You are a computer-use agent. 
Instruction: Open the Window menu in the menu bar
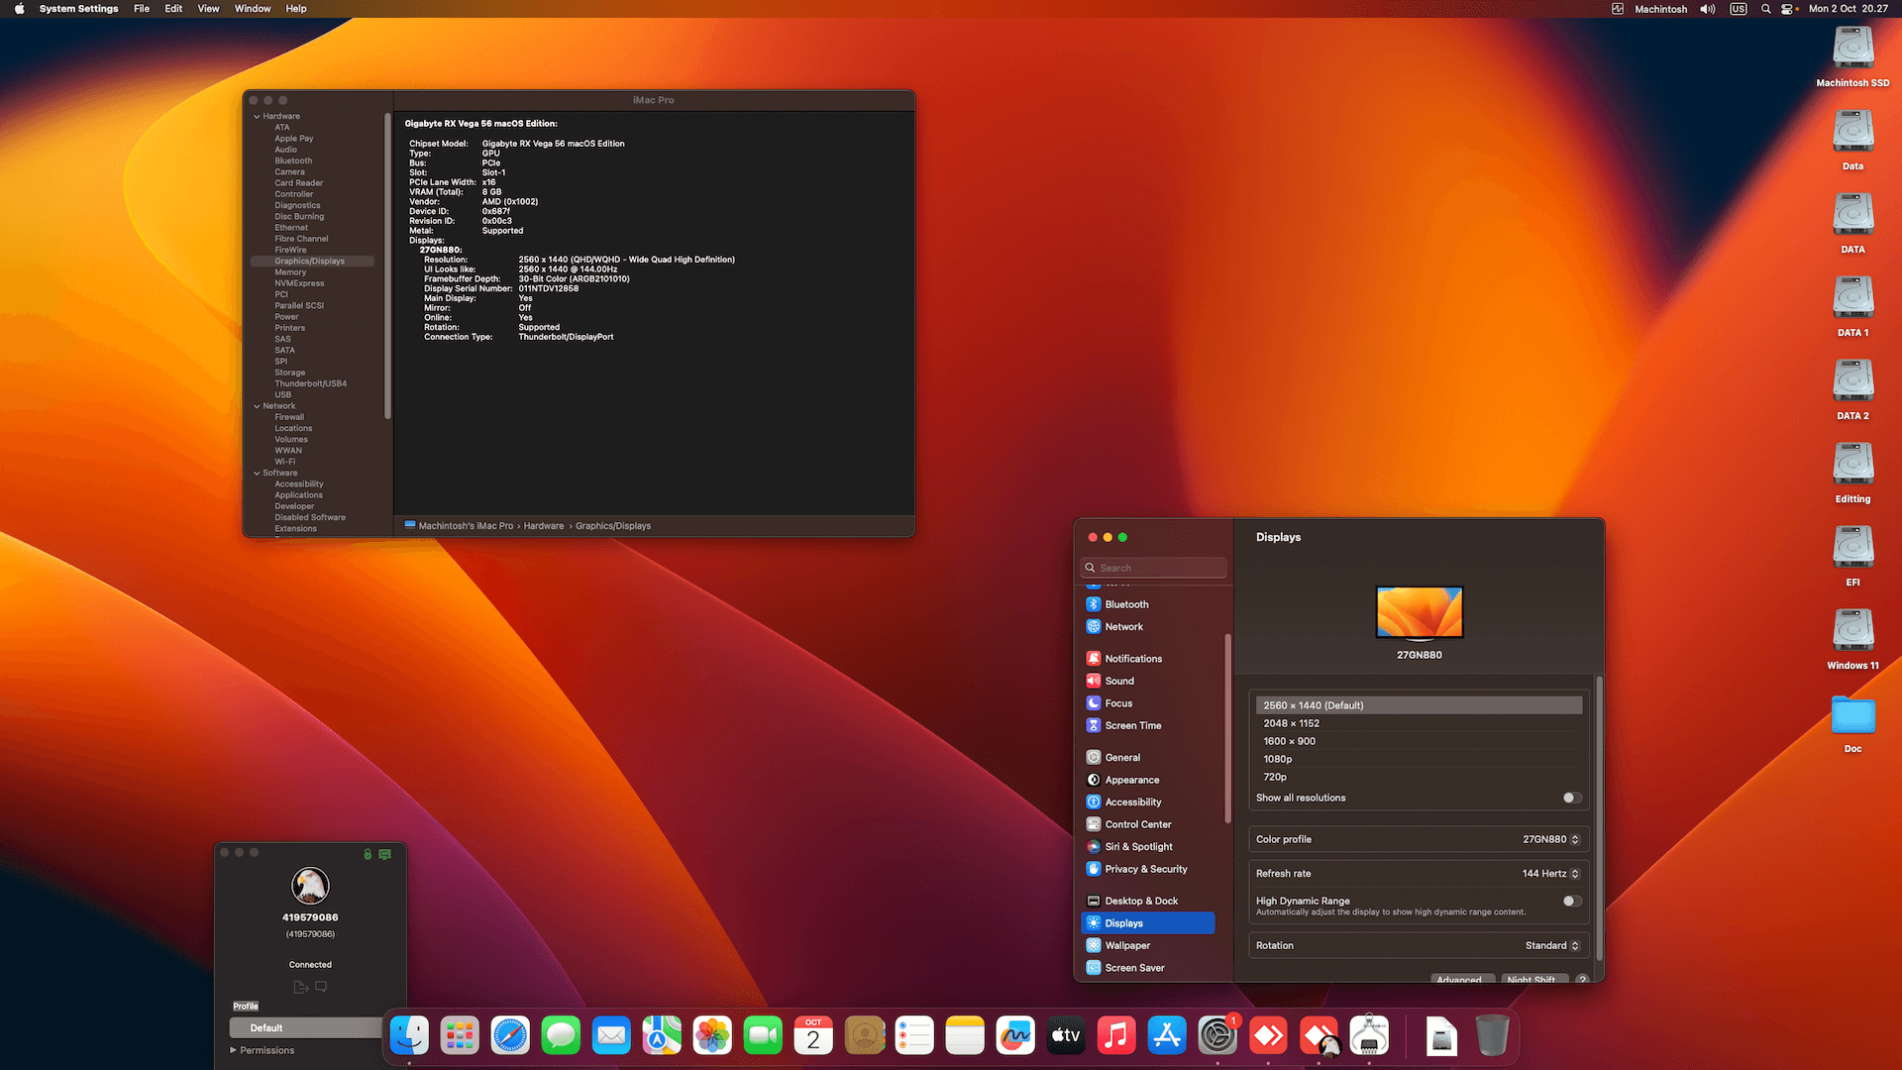(x=252, y=8)
